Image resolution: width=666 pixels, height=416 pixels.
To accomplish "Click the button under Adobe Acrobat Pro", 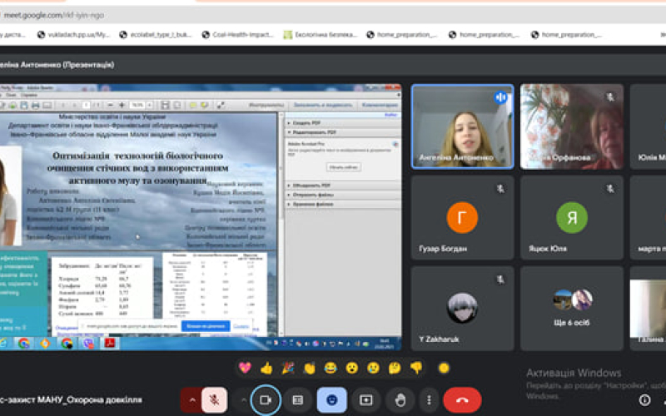I will pyautogui.click(x=344, y=167).
